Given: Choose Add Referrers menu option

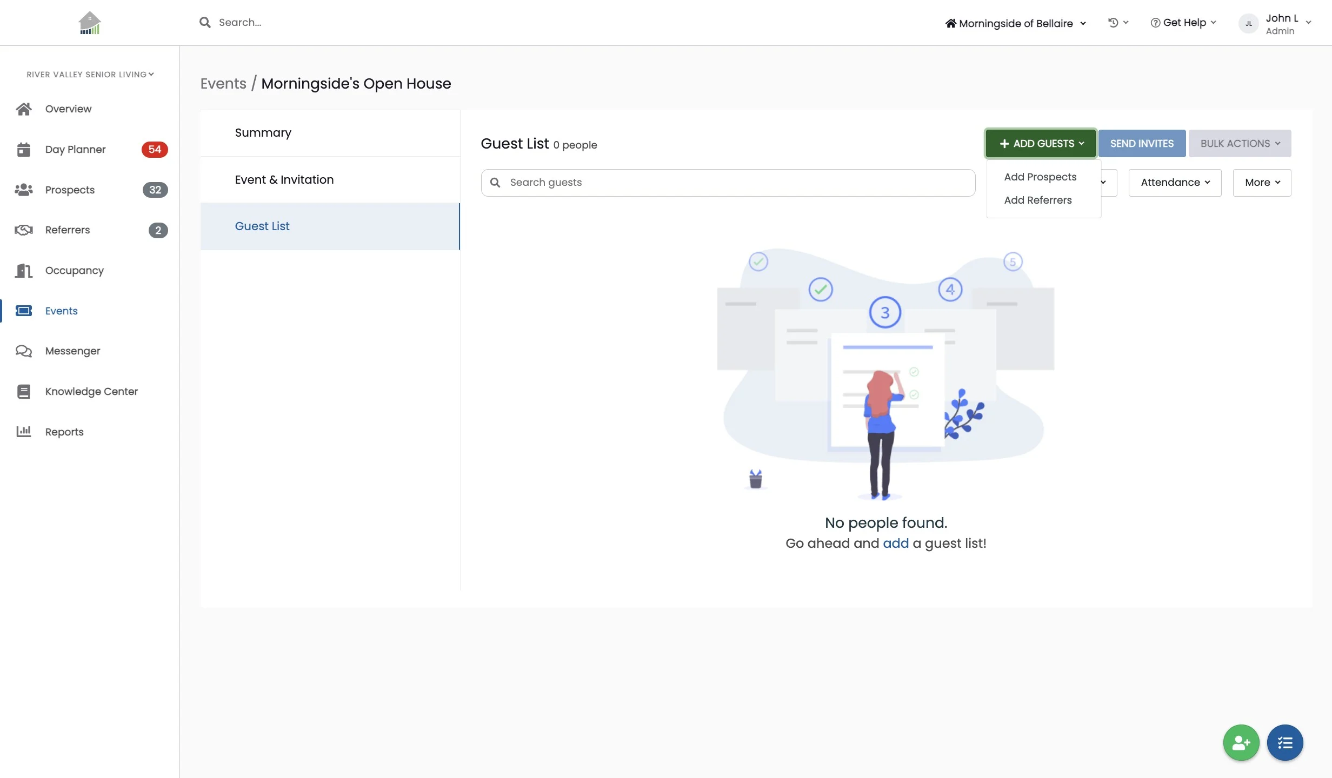Looking at the screenshot, I should click(x=1037, y=200).
